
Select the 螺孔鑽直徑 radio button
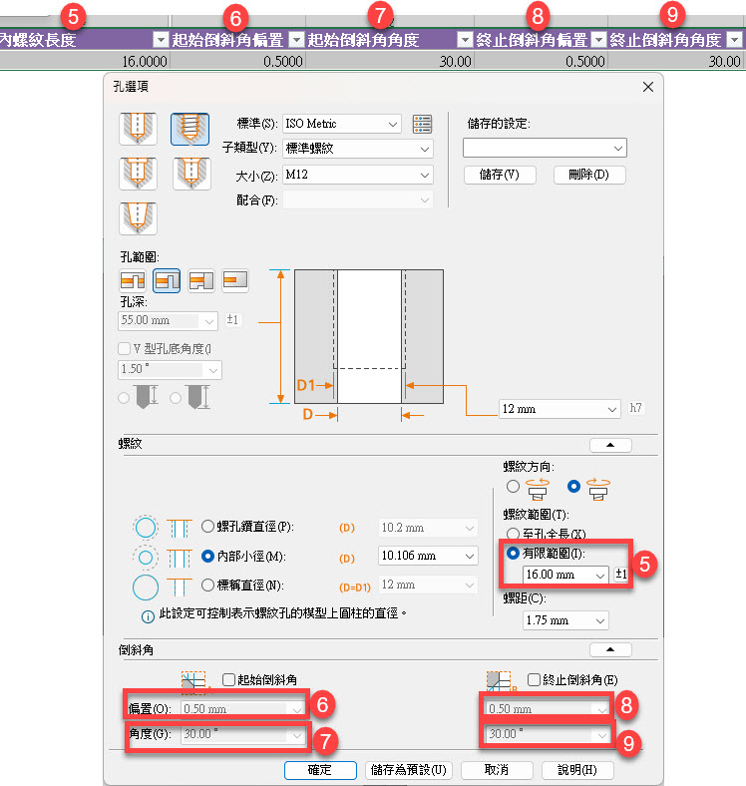tap(207, 527)
